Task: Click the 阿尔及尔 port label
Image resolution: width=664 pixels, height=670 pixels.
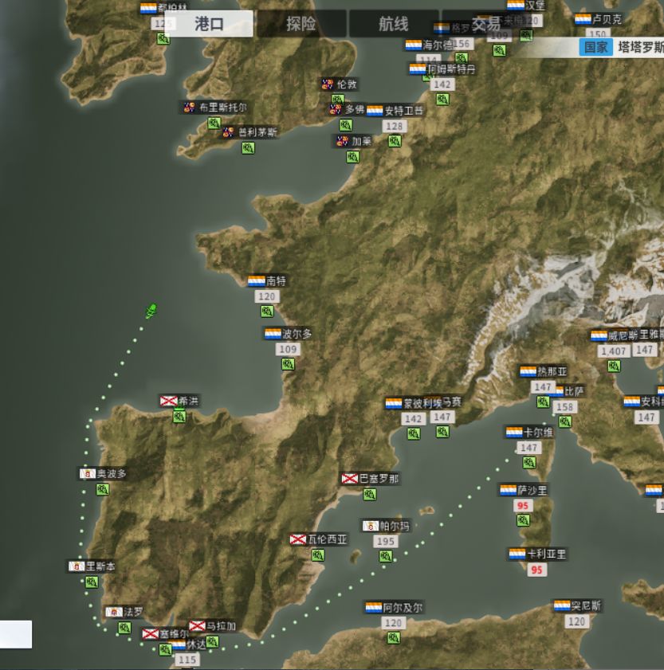Action: click(x=395, y=607)
